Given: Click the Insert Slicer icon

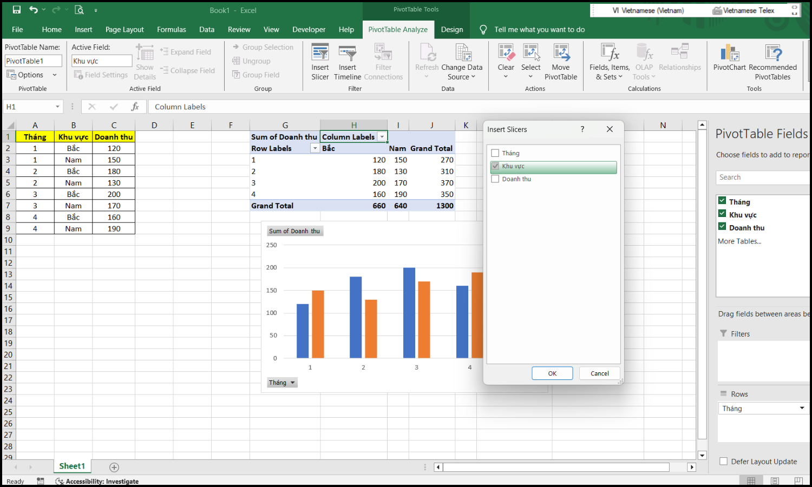Looking at the screenshot, I should pos(320,61).
